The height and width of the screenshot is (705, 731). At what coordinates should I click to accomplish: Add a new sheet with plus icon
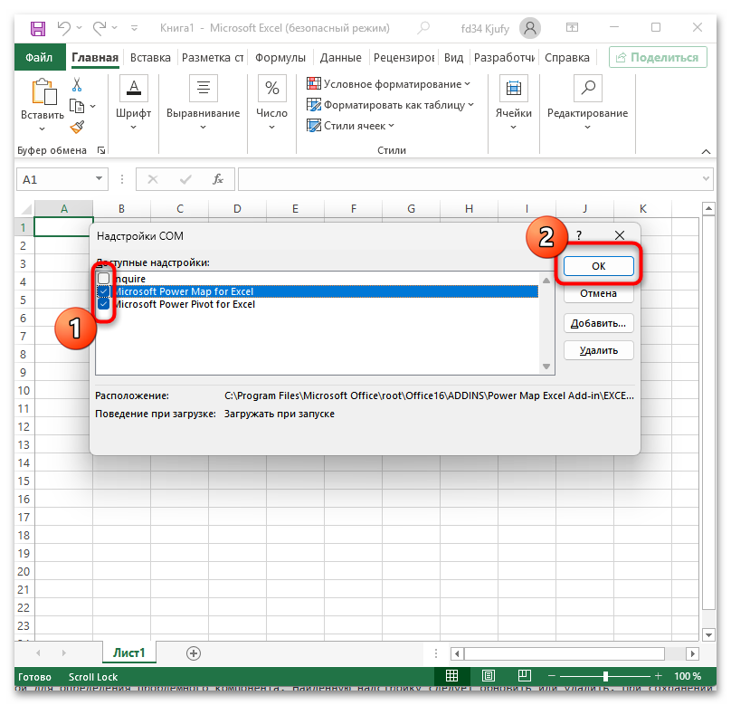point(193,653)
